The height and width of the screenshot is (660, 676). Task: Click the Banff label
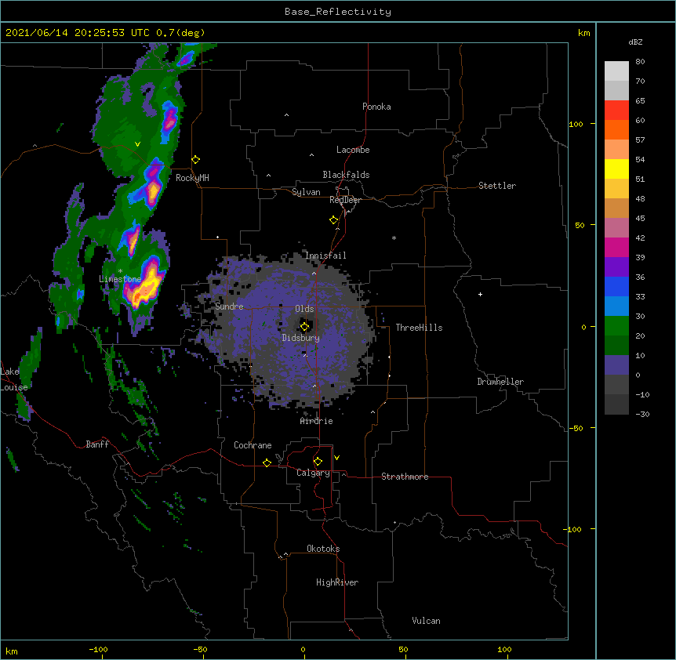pos(97,444)
